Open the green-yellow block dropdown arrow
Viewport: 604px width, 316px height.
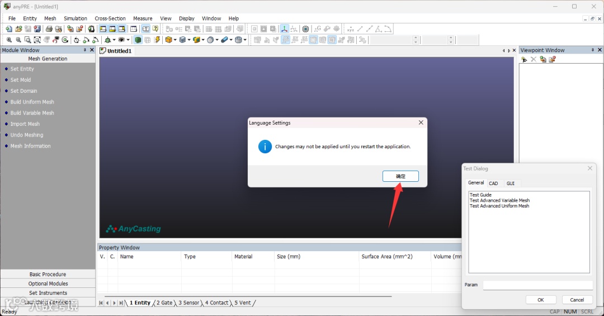click(x=203, y=40)
